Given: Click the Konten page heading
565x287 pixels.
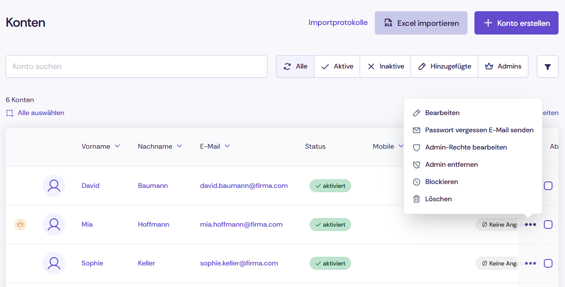Looking at the screenshot, I should [x=25, y=22].
